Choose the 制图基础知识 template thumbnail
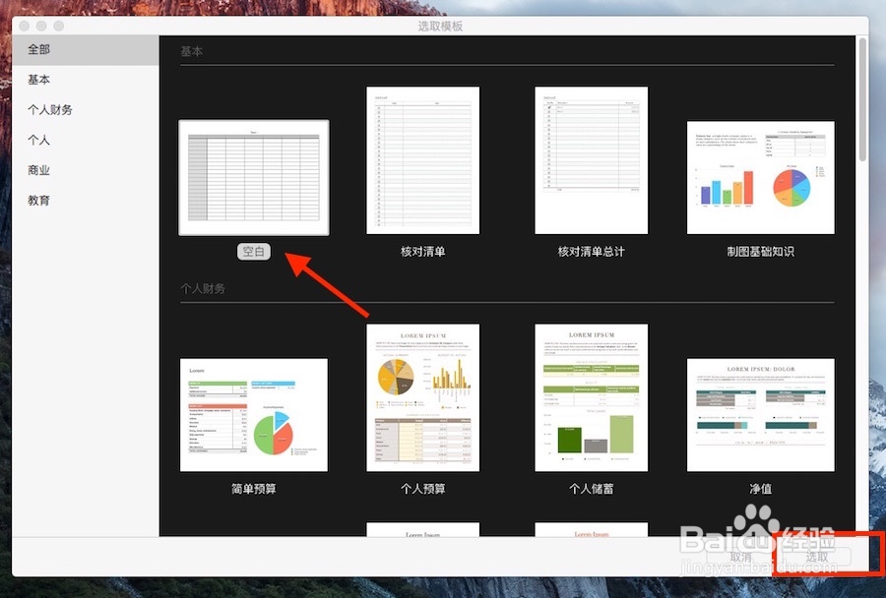Viewport: 886px width, 598px height. point(761,177)
